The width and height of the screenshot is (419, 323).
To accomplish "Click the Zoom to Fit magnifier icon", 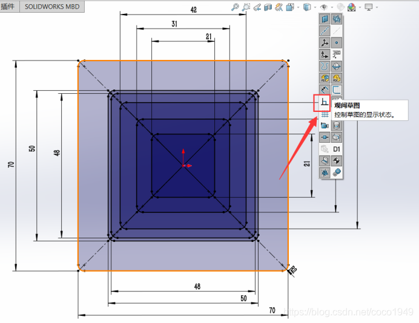I will 235,7.
